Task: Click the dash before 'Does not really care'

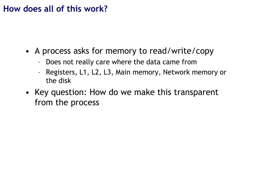Action: [39, 62]
